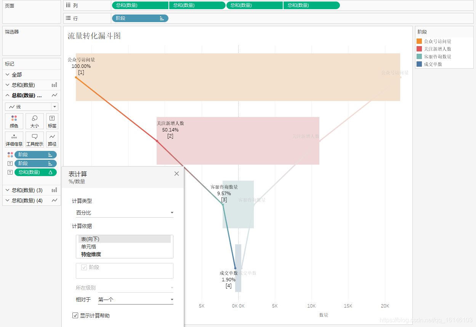Click the Path (路径) marks card button
The height and width of the screenshot is (327, 476).
52,139
